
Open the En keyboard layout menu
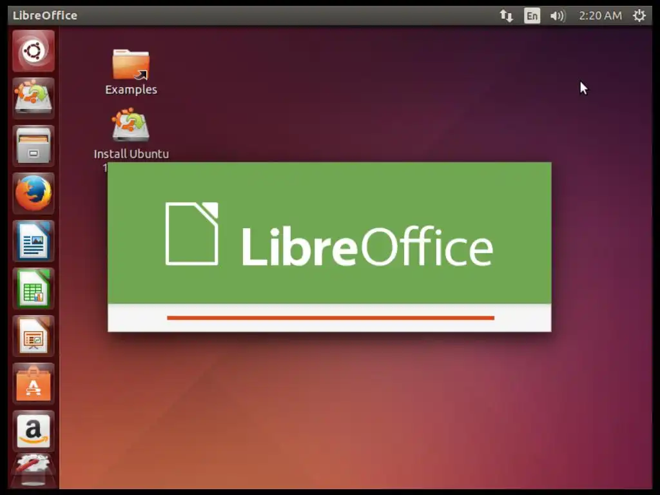(x=532, y=16)
